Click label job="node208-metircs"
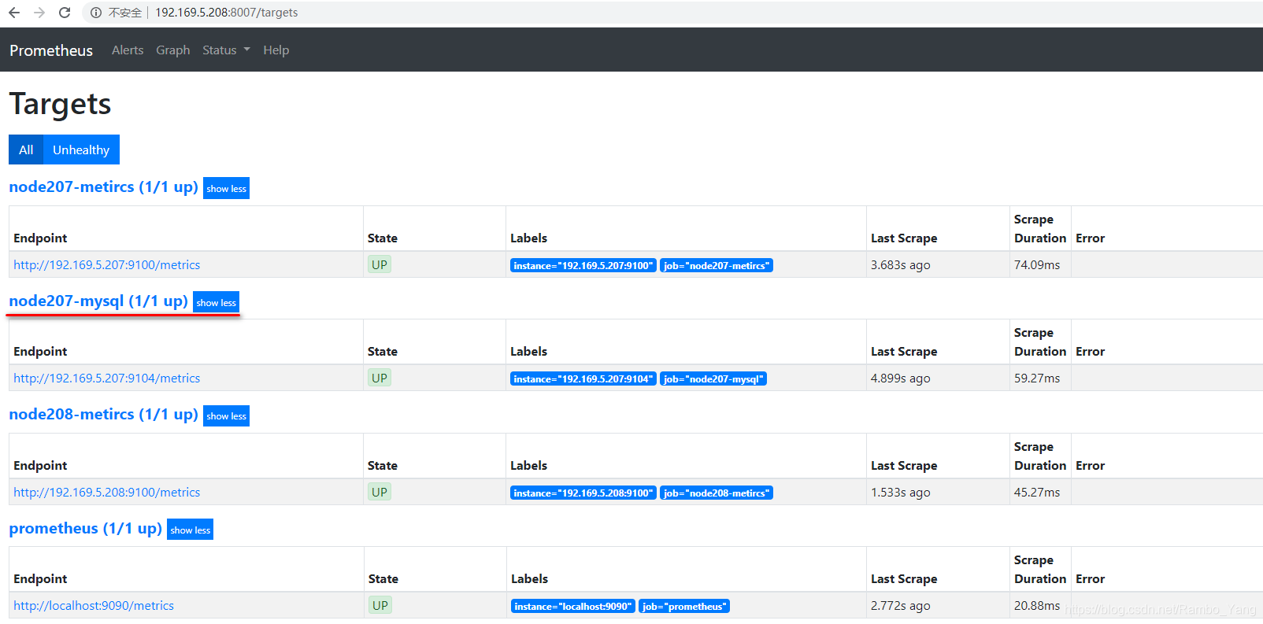The height and width of the screenshot is (624, 1263). pyautogui.click(x=717, y=493)
